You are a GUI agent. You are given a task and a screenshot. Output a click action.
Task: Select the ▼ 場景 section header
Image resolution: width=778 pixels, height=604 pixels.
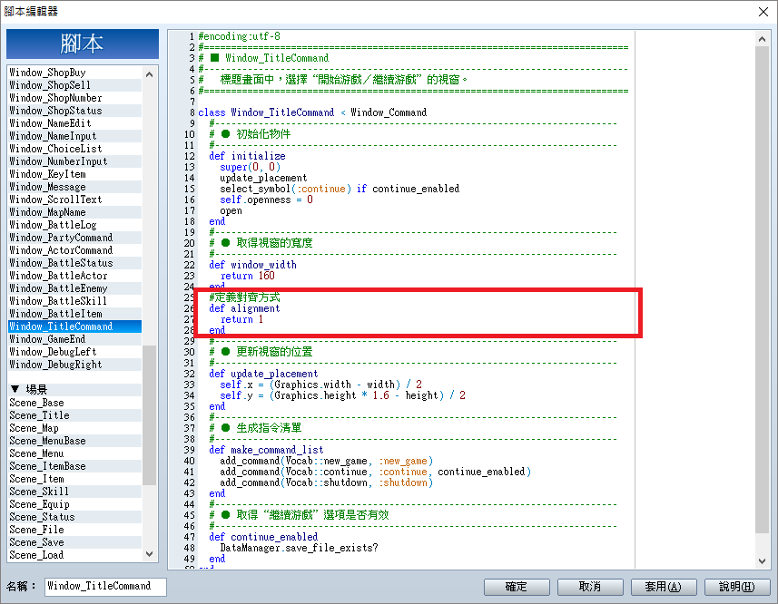pyautogui.click(x=75, y=389)
